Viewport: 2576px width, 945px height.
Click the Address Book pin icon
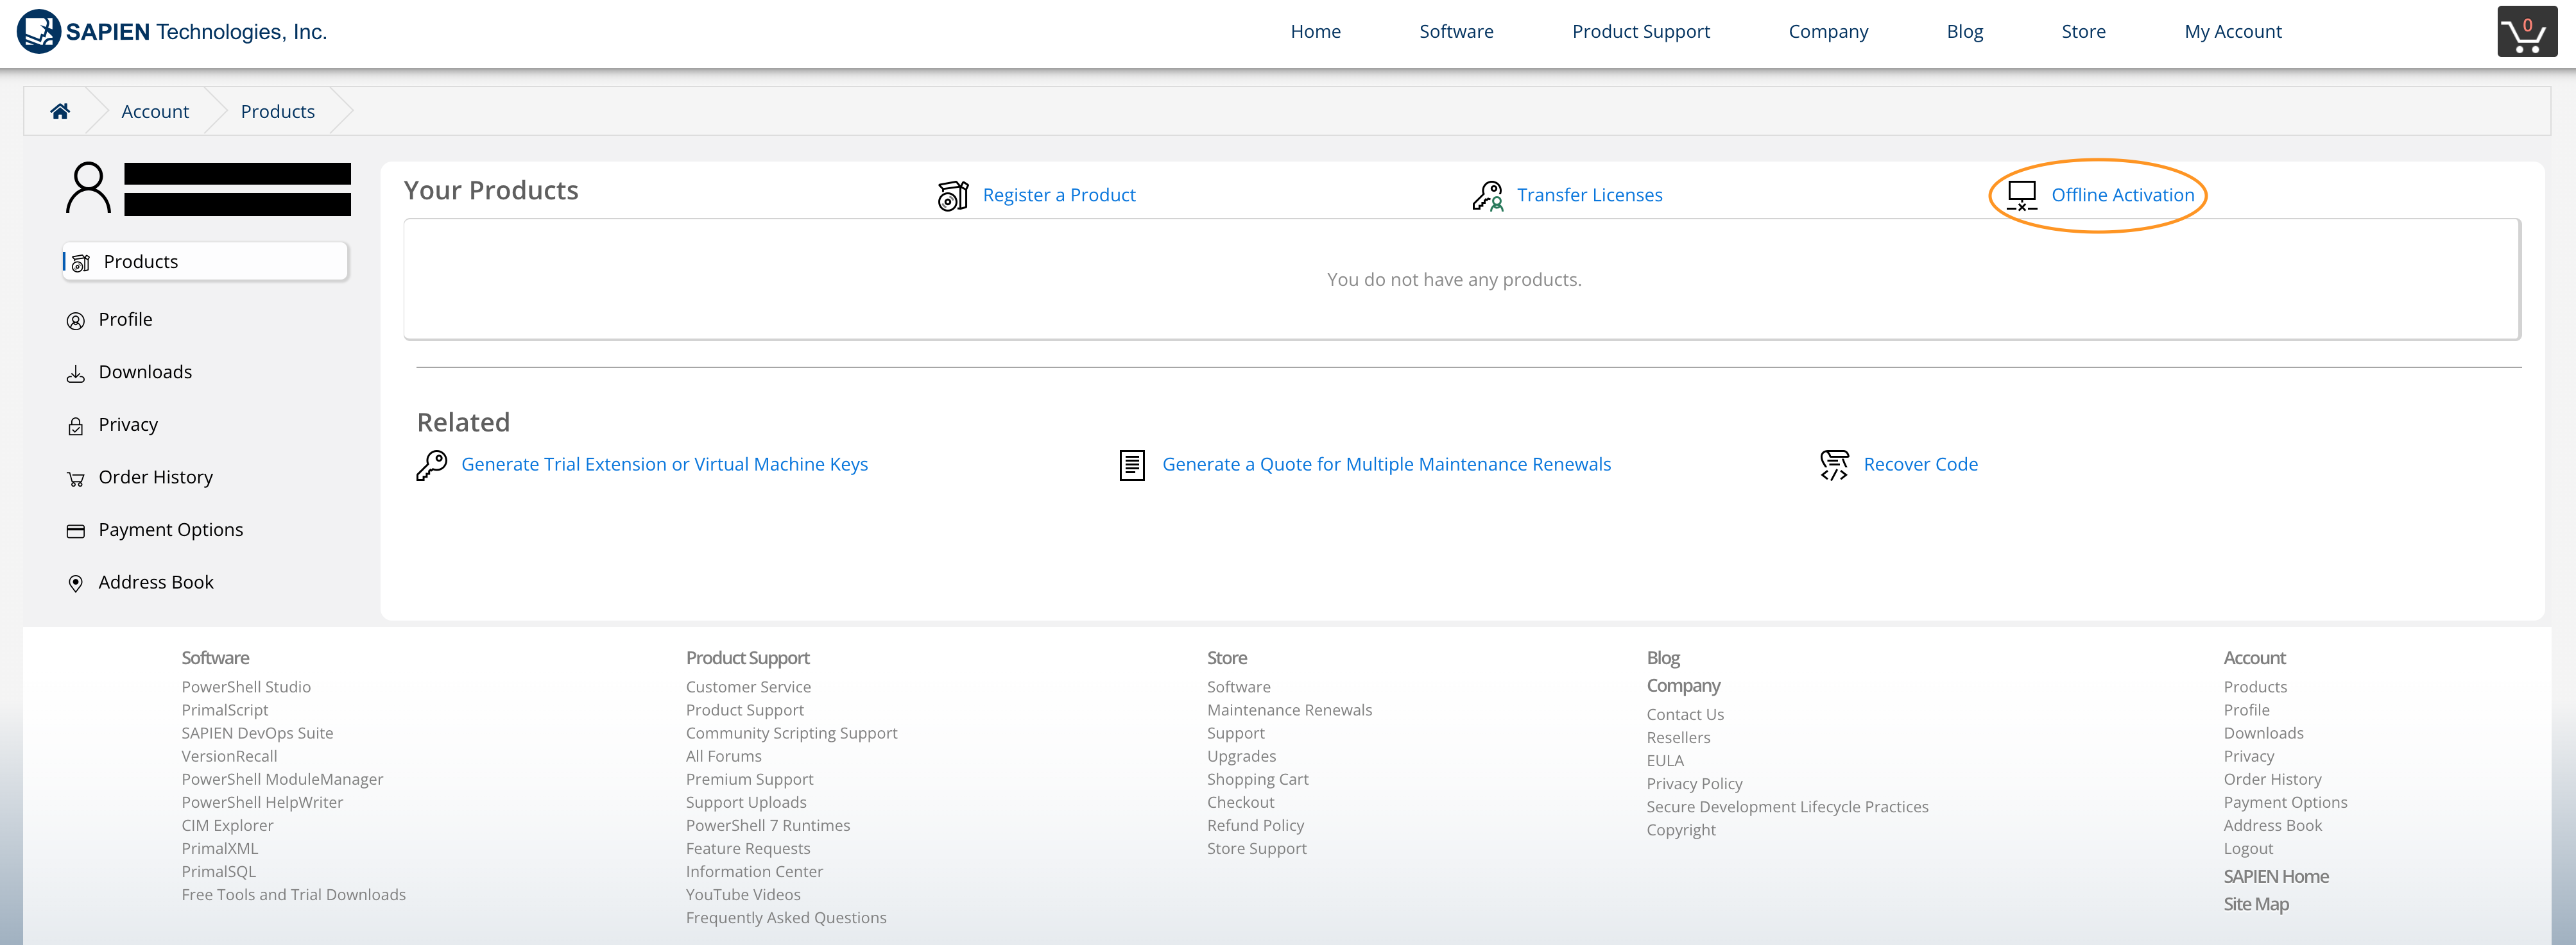[x=76, y=583]
